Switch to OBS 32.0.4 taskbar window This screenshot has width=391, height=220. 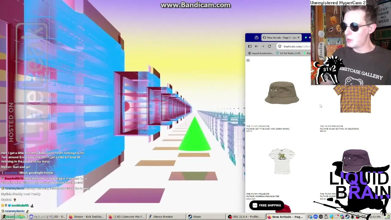245,217
